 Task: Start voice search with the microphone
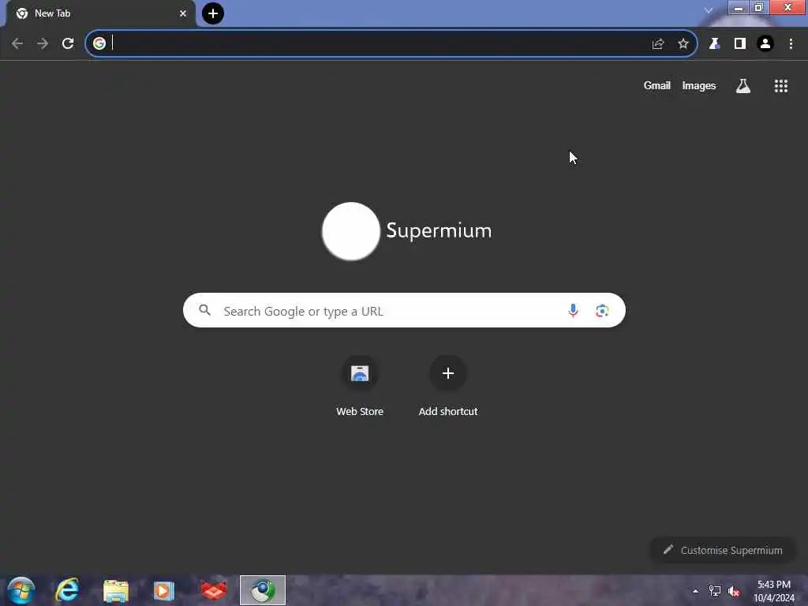click(573, 310)
